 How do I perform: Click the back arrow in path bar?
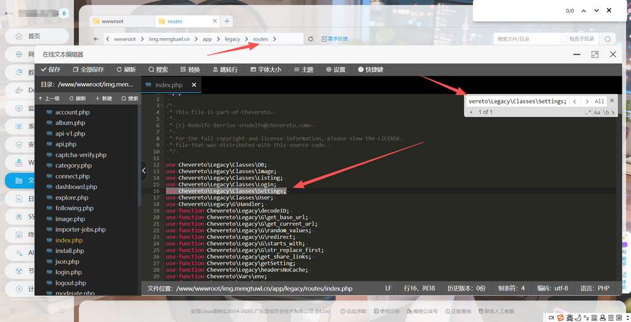[96, 39]
